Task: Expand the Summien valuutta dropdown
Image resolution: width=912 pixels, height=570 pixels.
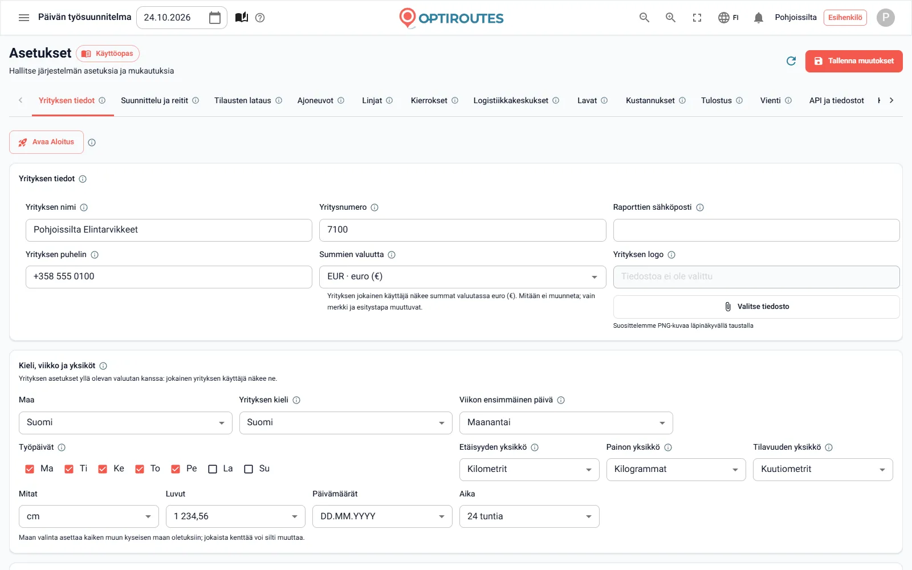Action: (x=462, y=277)
